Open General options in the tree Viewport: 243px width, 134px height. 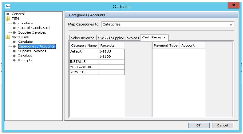pos(18,14)
